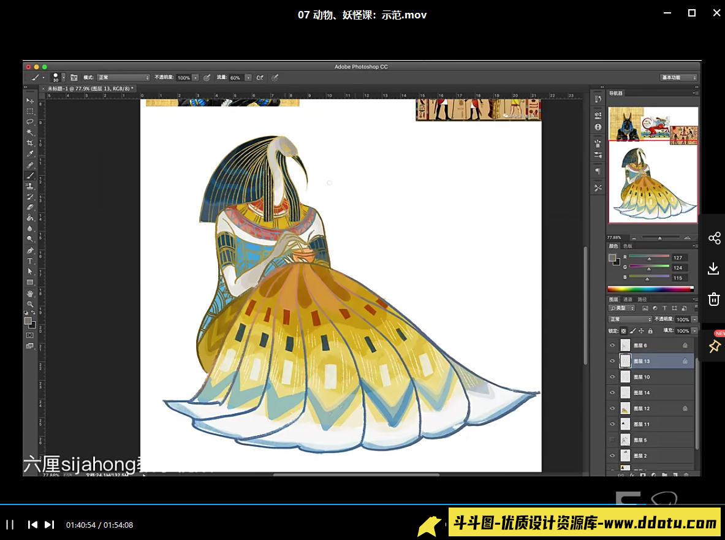The image size is (725, 540).
Task: Select the Magic Wand tool
Action: [30, 132]
